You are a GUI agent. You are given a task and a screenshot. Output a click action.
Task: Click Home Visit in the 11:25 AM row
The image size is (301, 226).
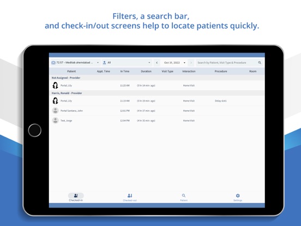[189, 86]
